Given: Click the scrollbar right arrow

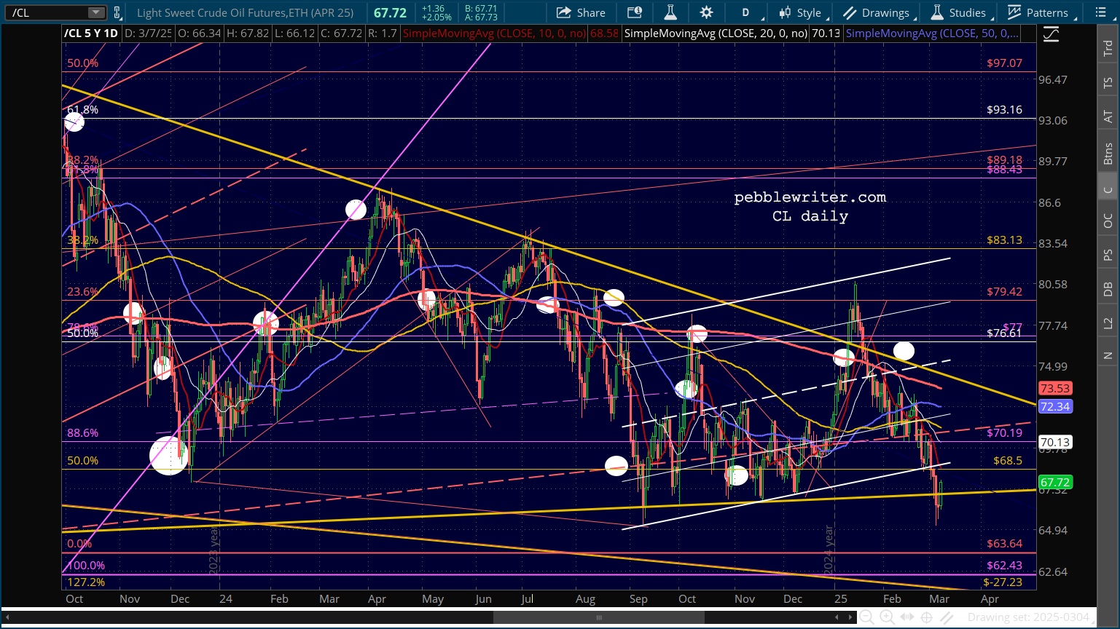Looking at the screenshot, I should (x=850, y=618).
